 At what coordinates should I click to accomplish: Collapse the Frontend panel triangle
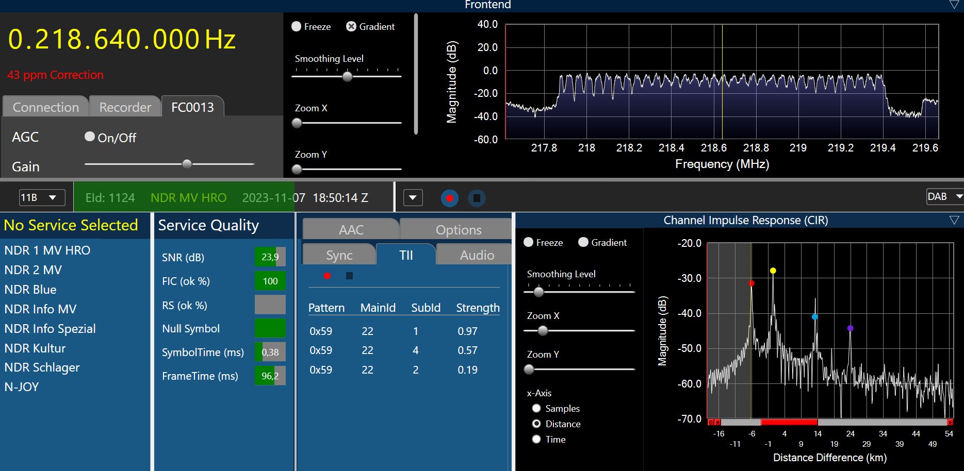coord(954,5)
